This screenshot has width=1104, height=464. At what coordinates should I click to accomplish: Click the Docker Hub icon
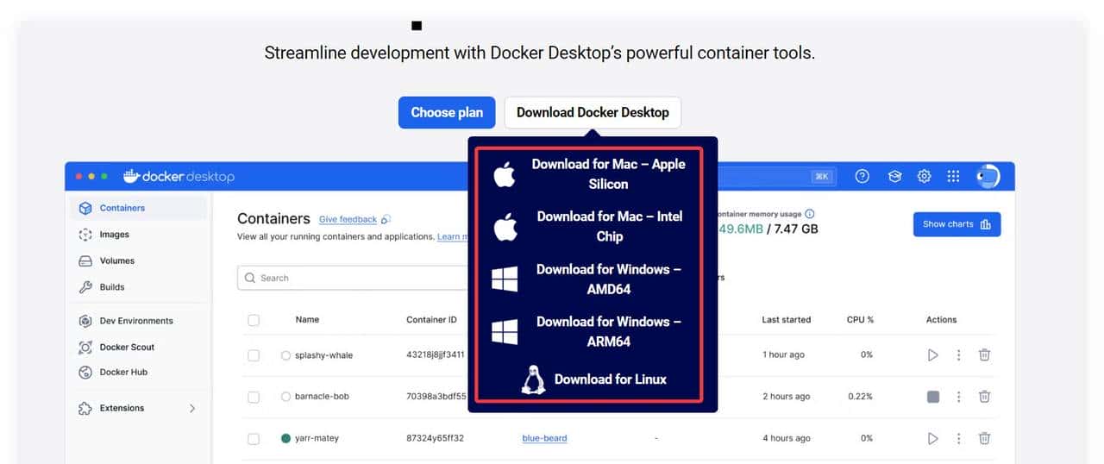pos(85,373)
